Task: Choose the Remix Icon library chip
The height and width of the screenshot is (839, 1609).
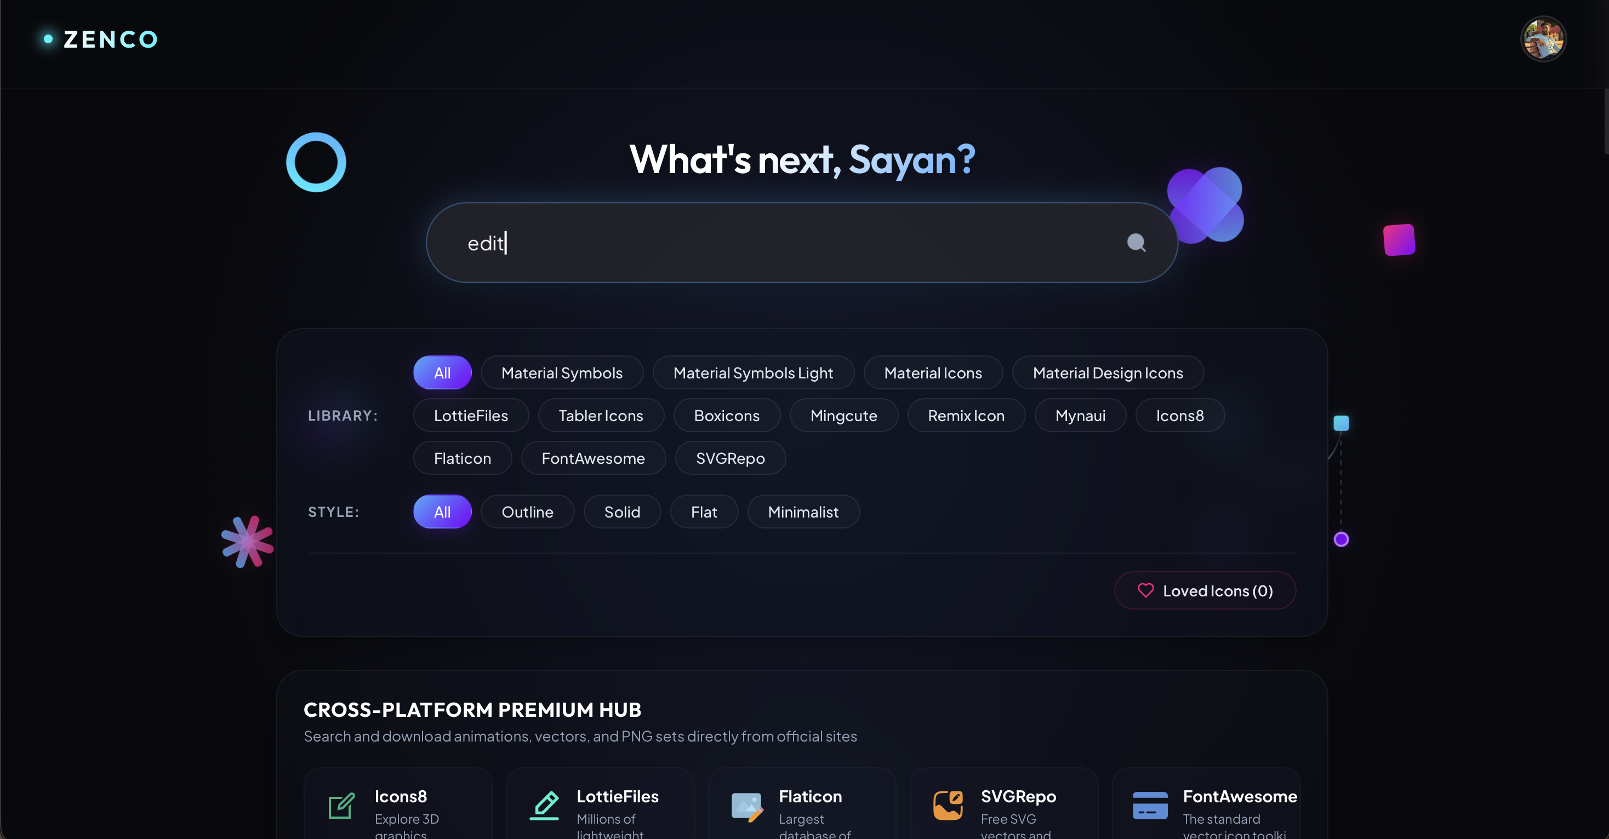Action: click(x=966, y=415)
